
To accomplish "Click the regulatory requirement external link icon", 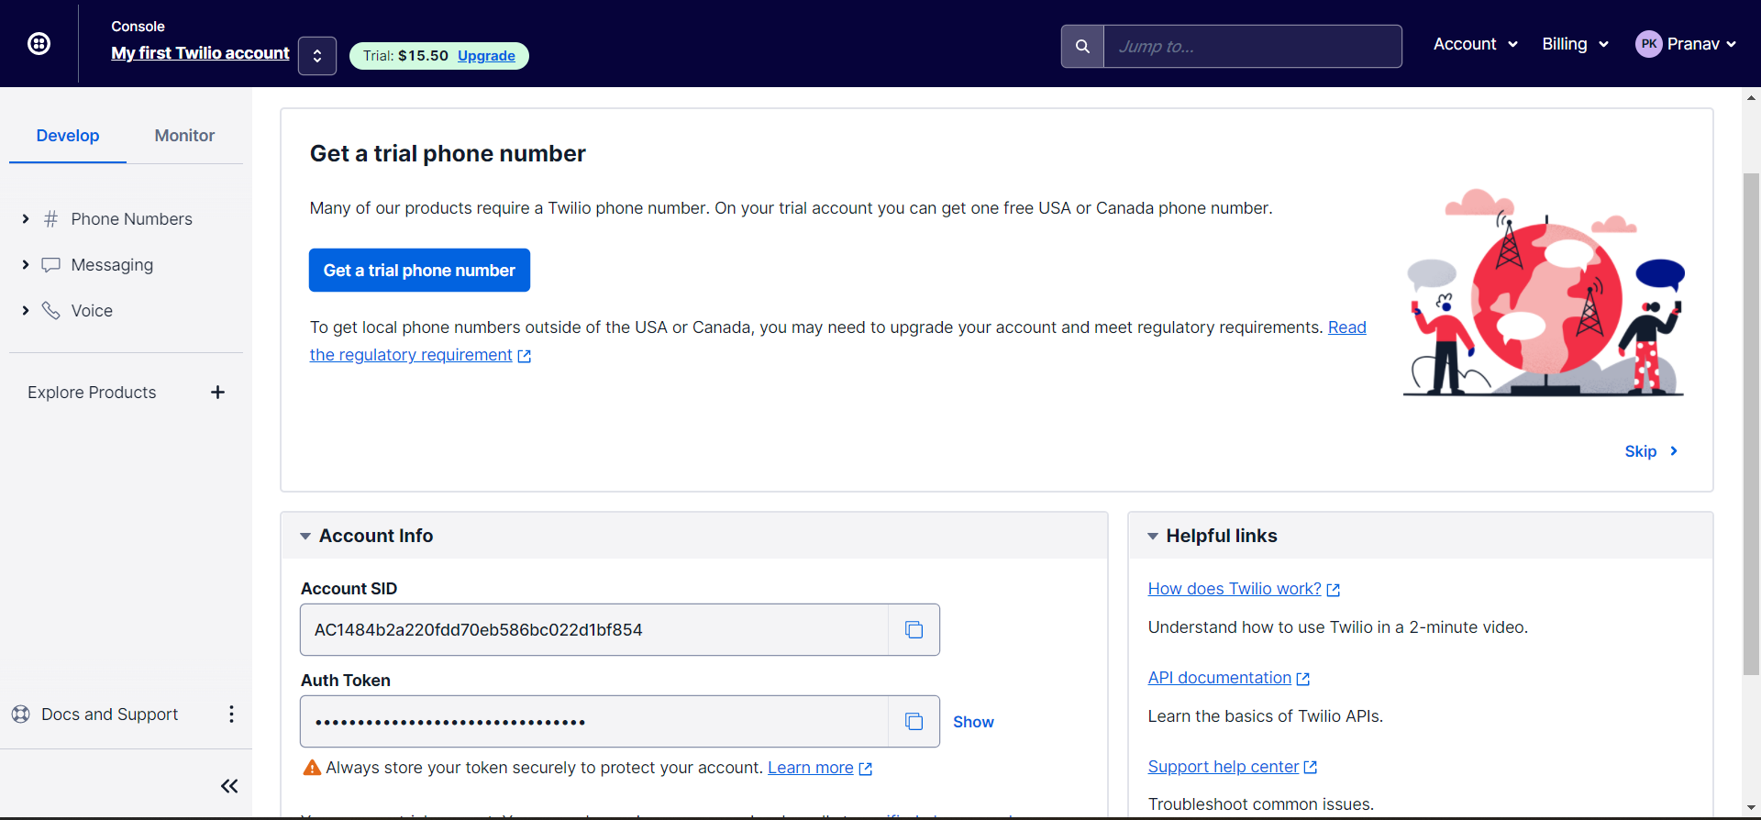I will tap(525, 356).
